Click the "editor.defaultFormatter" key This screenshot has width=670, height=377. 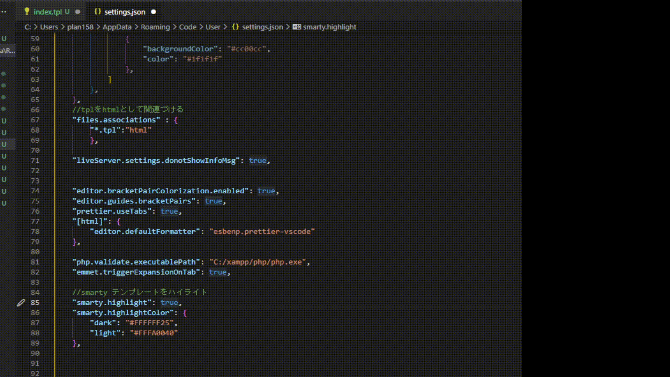coord(145,231)
